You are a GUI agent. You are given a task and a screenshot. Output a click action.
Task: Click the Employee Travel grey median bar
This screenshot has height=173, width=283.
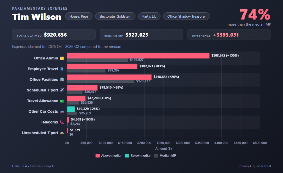pos(86,71)
